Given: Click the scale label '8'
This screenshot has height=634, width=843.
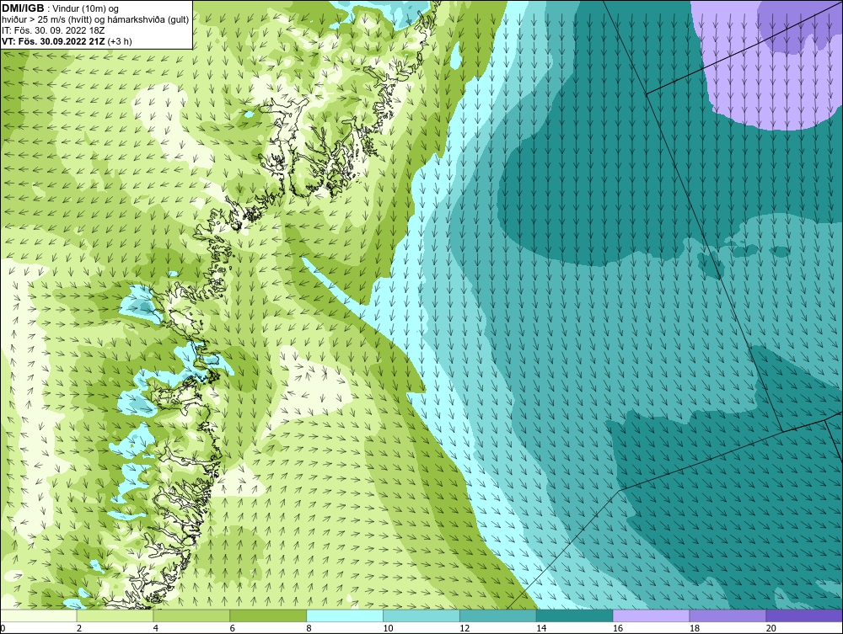Looking at the screenshot, I should point(309,628).
